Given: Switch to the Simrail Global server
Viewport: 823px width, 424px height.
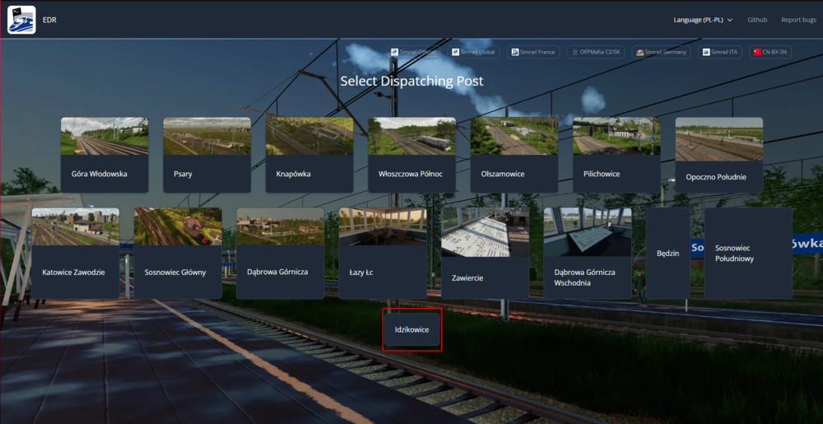Looking at the screenshot, I should pos(475,52).
